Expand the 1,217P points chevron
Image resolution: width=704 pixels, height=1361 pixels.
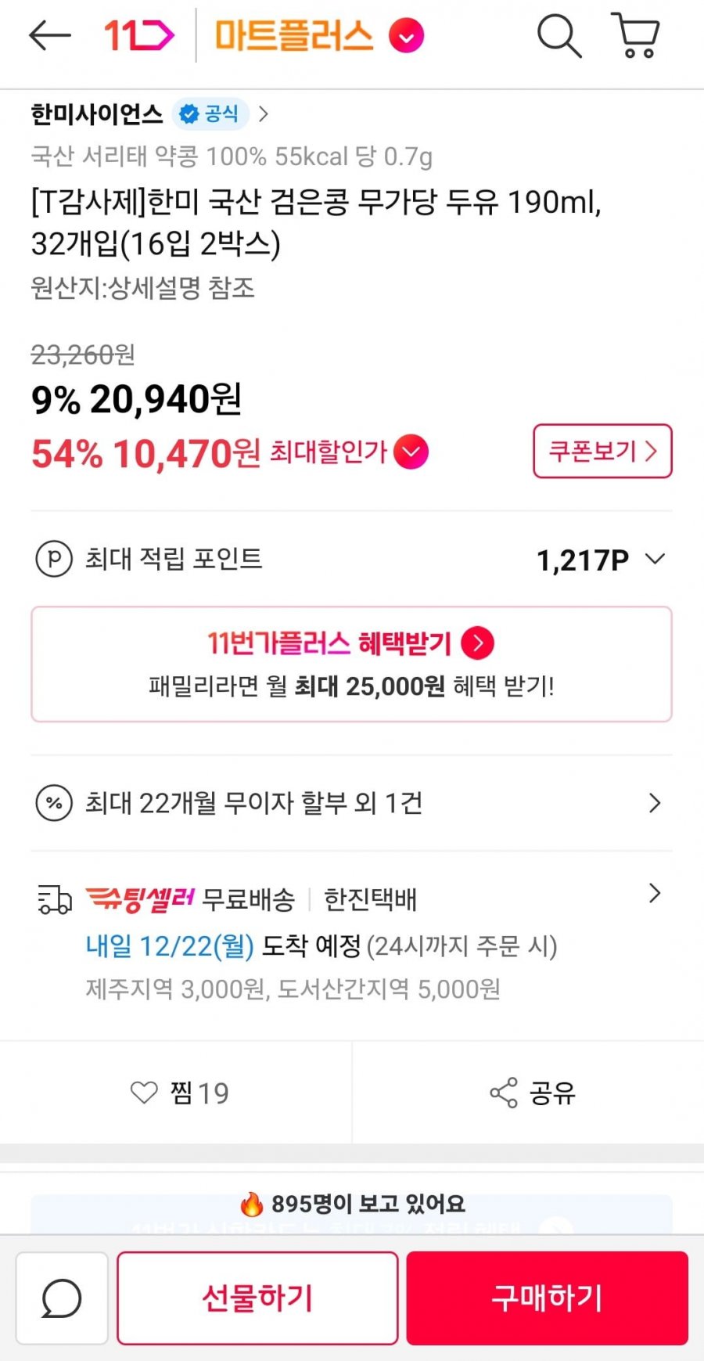tap(655, 559)
